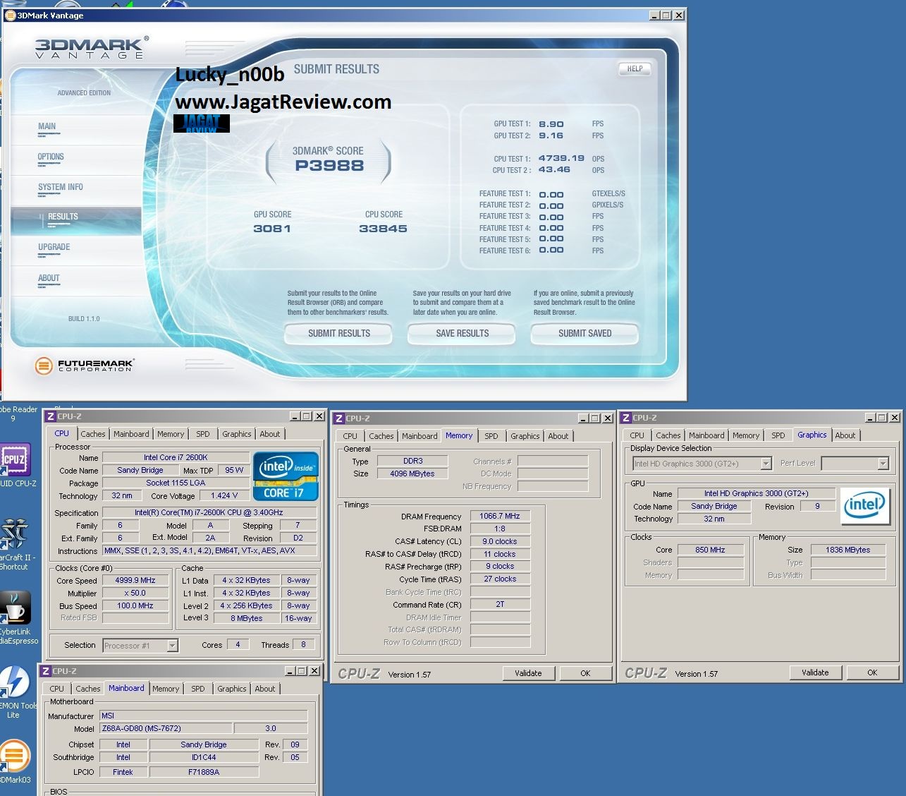Open the SPD tab in the Memory window
The height and width of the screenshot is (796, 906).
pos(491,436)
